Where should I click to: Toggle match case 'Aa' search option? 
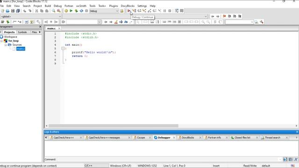pyautogui.click(x=126, y=22)
